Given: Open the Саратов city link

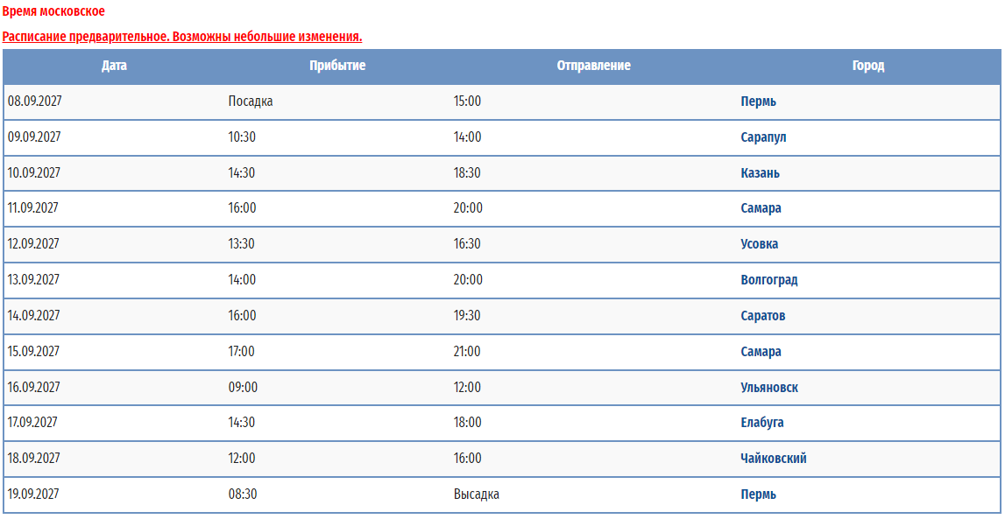Looking at the screenshot, I should click(x=762, y=316).
